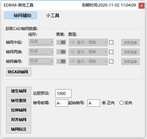Click the 拉伸轴网 button
147x139 pixels.
coord(19,110)
